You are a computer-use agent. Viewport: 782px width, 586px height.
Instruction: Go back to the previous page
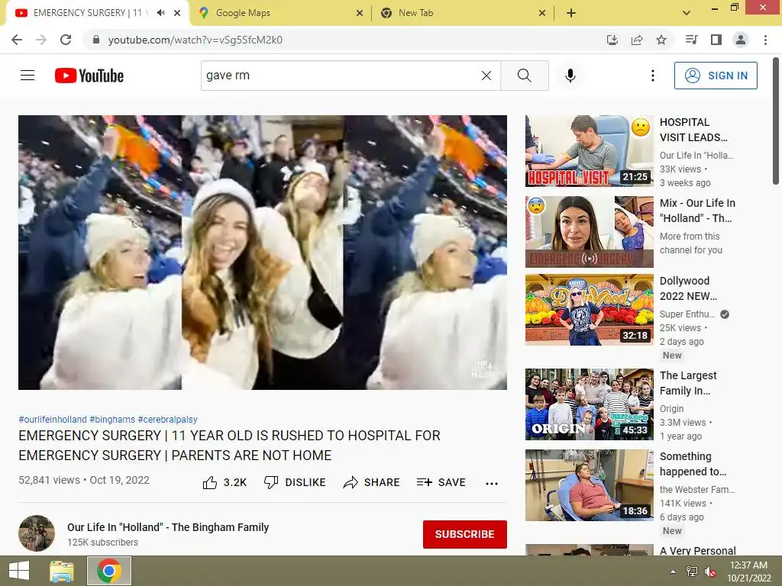(17, 40)
